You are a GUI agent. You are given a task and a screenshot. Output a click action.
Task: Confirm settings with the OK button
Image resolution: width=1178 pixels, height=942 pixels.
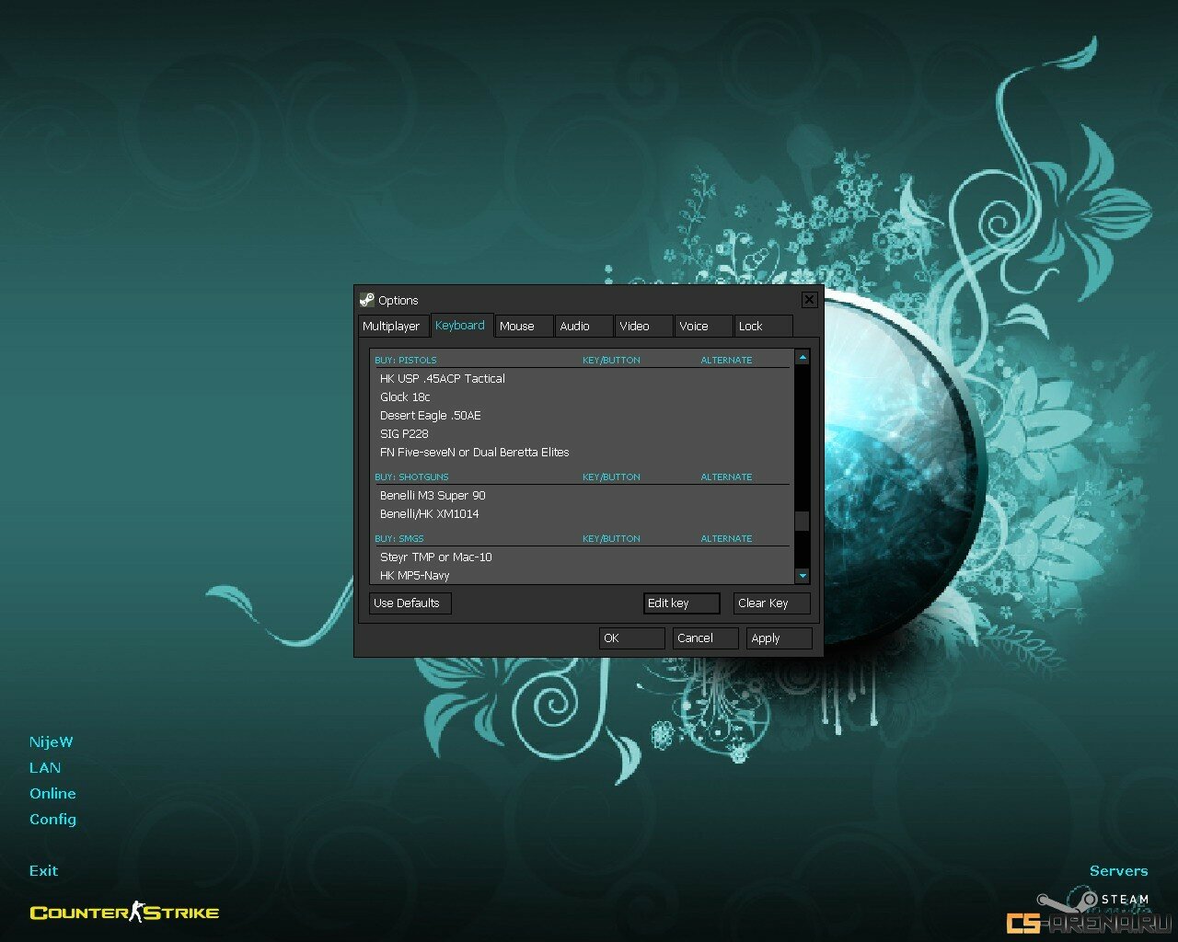(x=631, y=638)
